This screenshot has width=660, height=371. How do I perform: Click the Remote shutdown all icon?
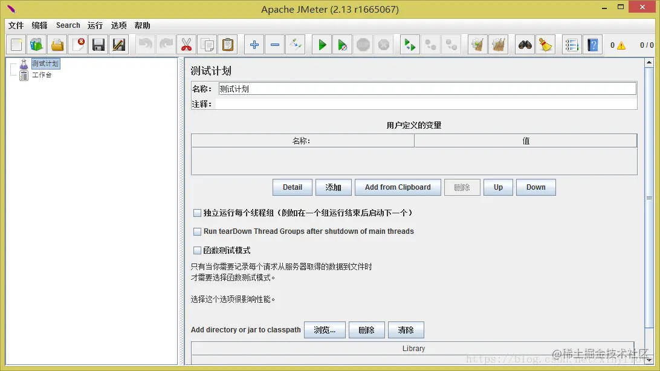click(451, 45)
